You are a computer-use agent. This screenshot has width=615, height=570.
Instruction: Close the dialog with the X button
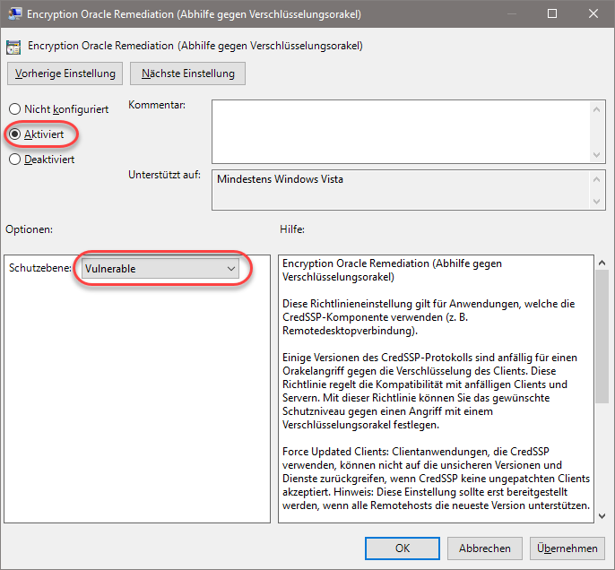(x=593, y=13)
